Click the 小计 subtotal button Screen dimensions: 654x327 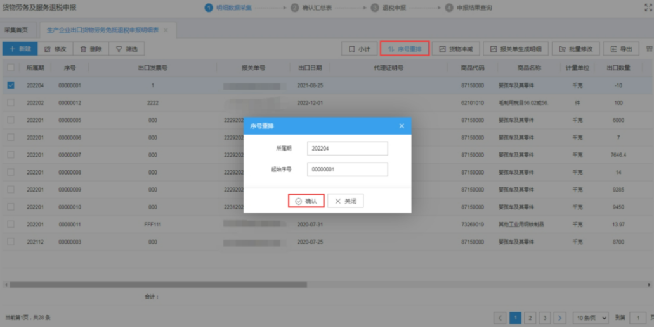tap(359, 49)
